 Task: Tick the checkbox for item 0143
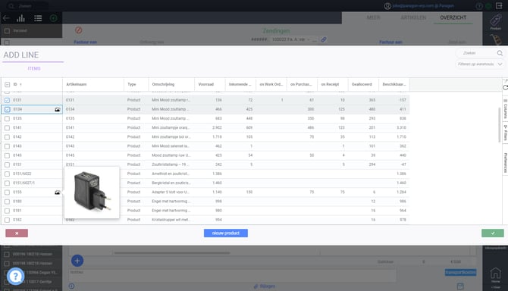click(x=7, y=146)
